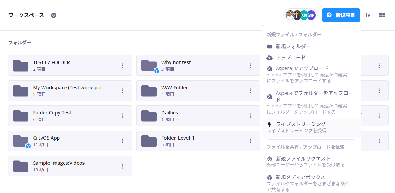Click the 新規項目 button
395x193 pixels.
coord(341,15)
